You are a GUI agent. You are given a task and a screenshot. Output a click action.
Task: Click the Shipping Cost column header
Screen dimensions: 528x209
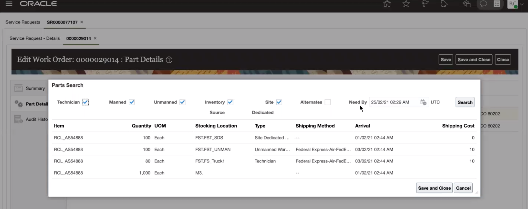pos(458,126)
